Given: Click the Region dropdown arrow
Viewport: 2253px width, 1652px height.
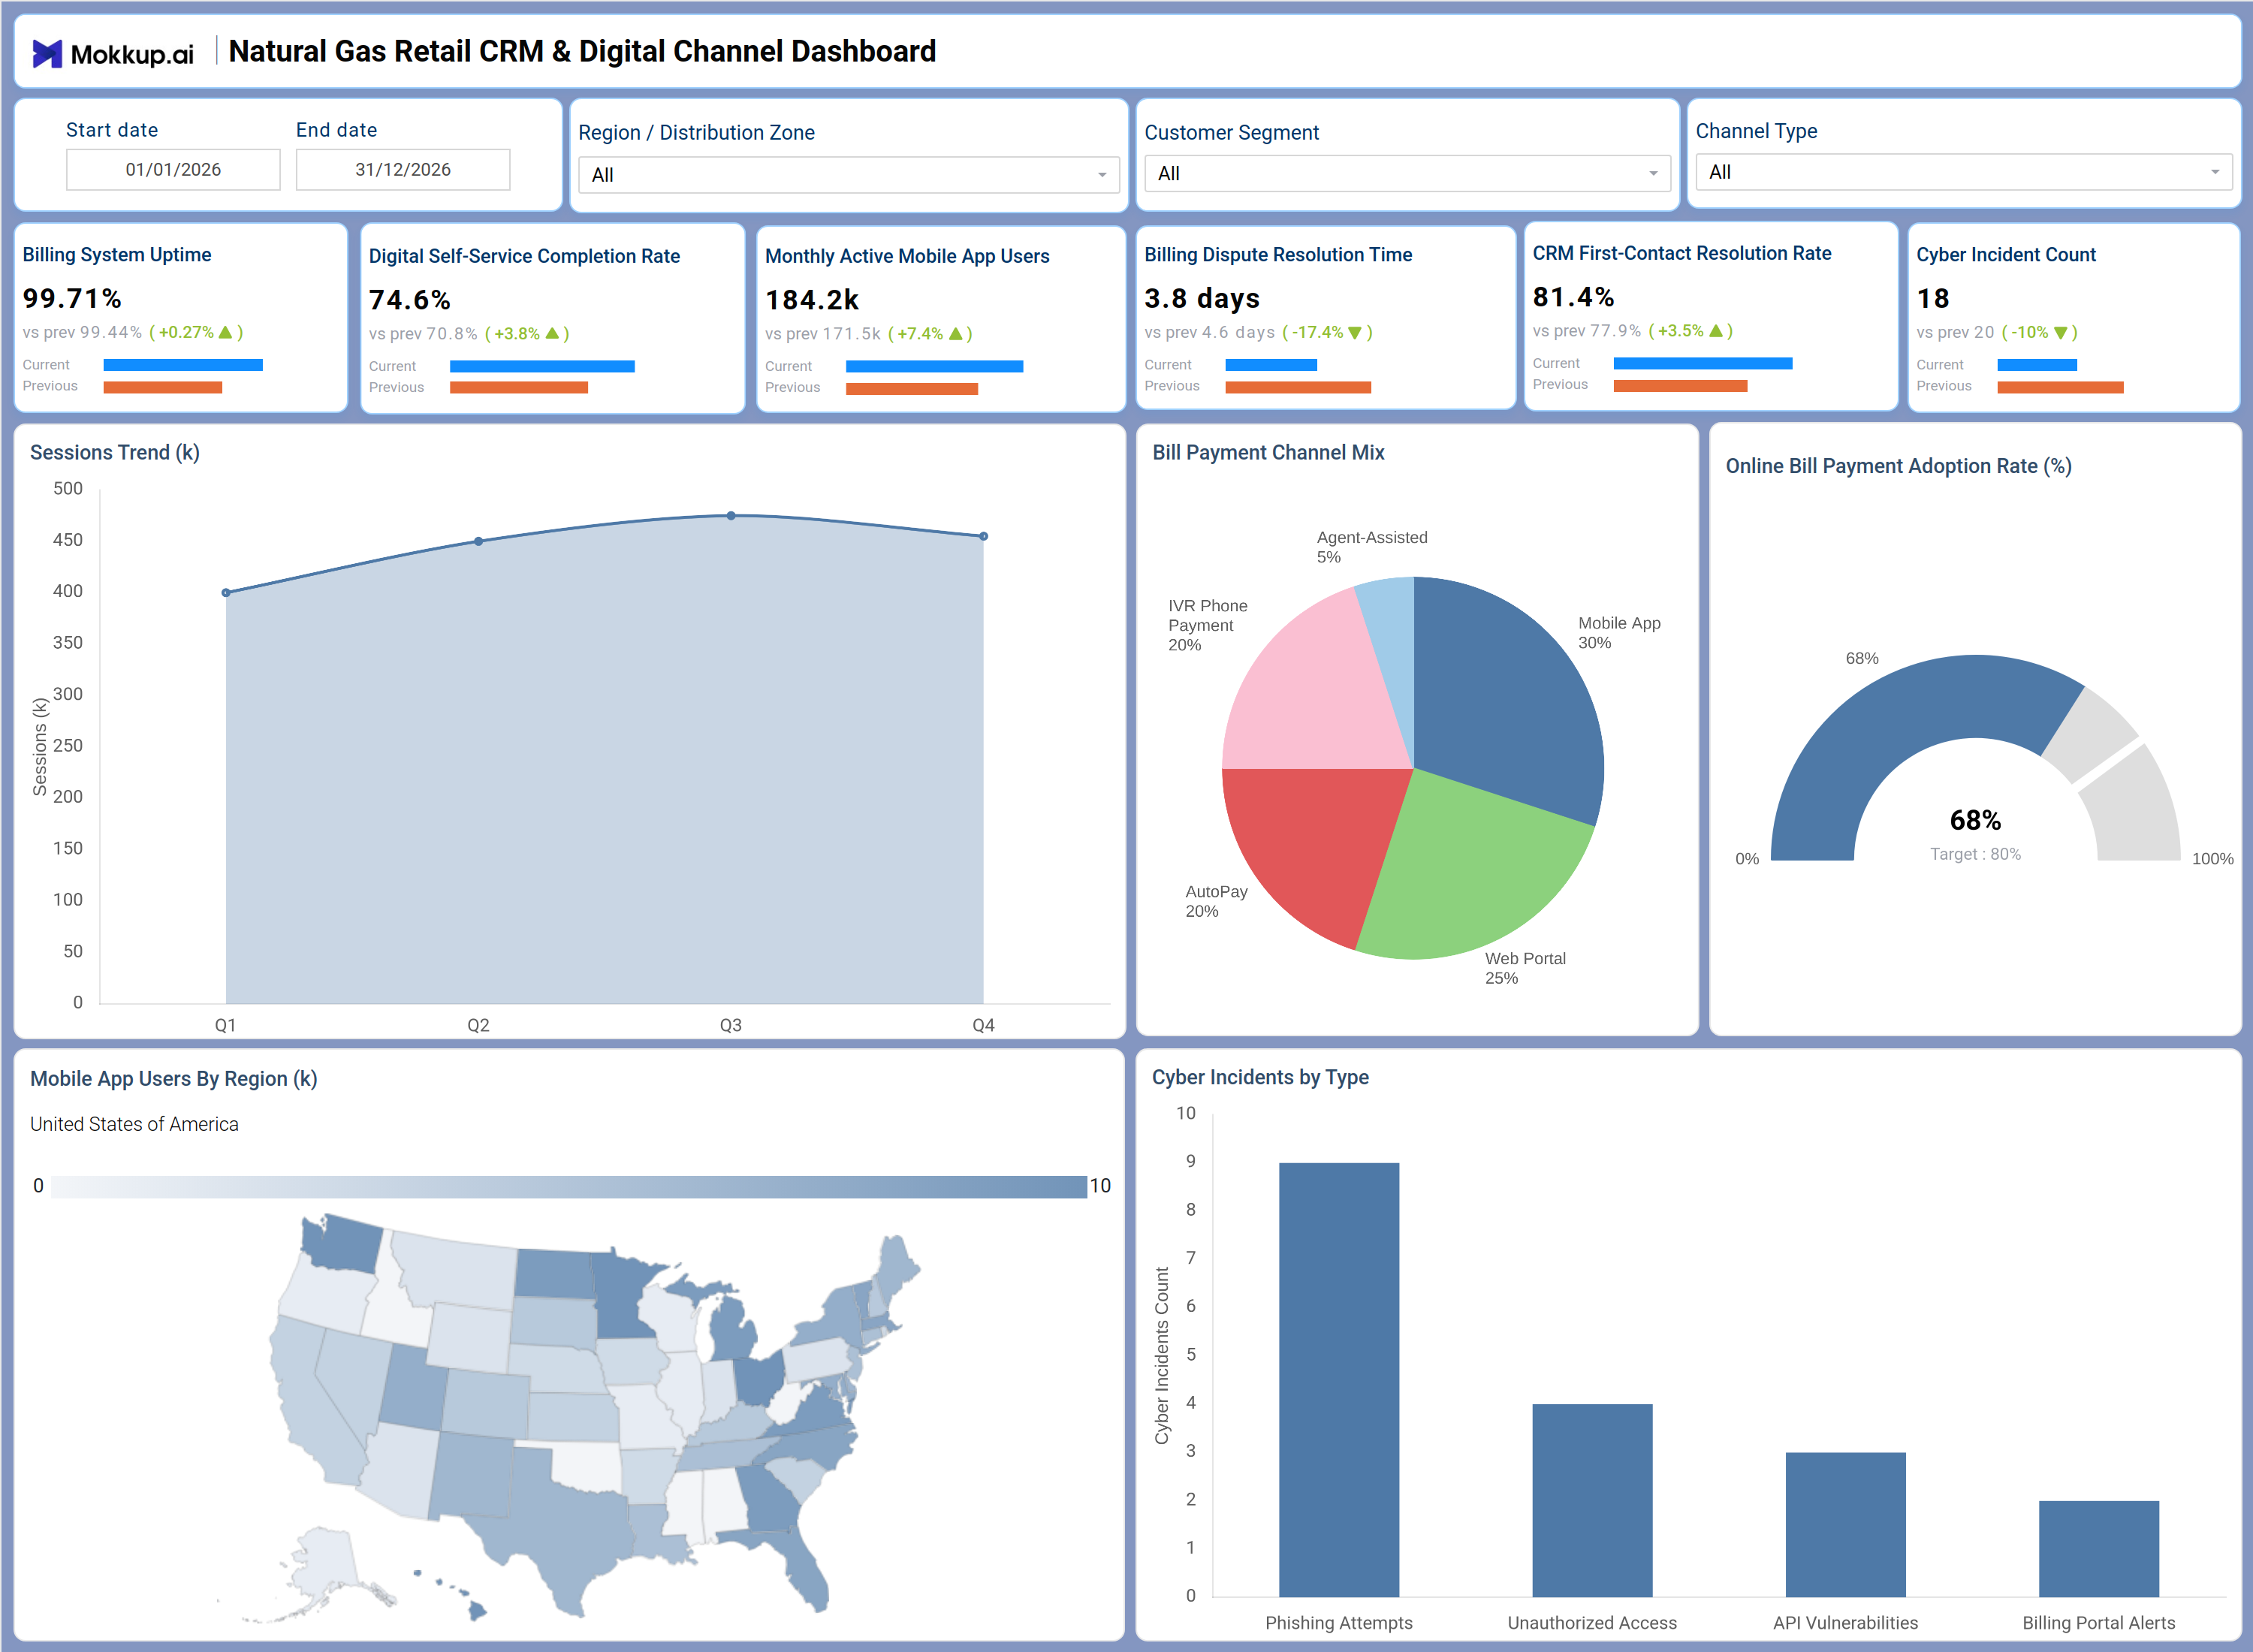Looking at the screenshot, I should 1102,175.
